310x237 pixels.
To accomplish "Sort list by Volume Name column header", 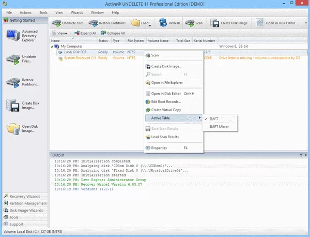I will [161, 40].
